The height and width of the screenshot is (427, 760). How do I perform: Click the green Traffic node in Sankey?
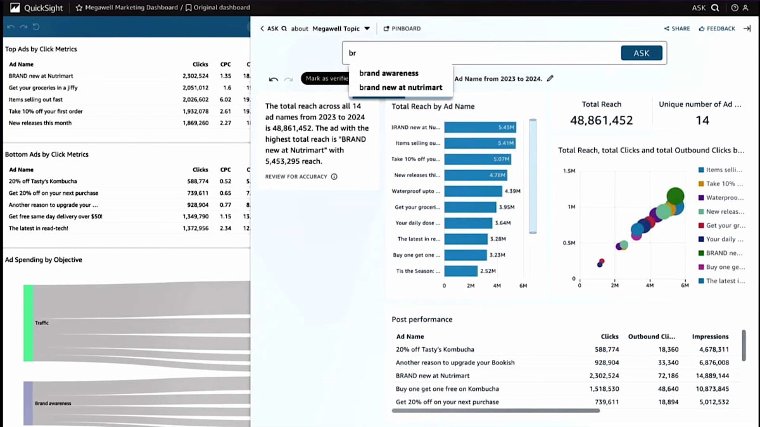(28, 323)
